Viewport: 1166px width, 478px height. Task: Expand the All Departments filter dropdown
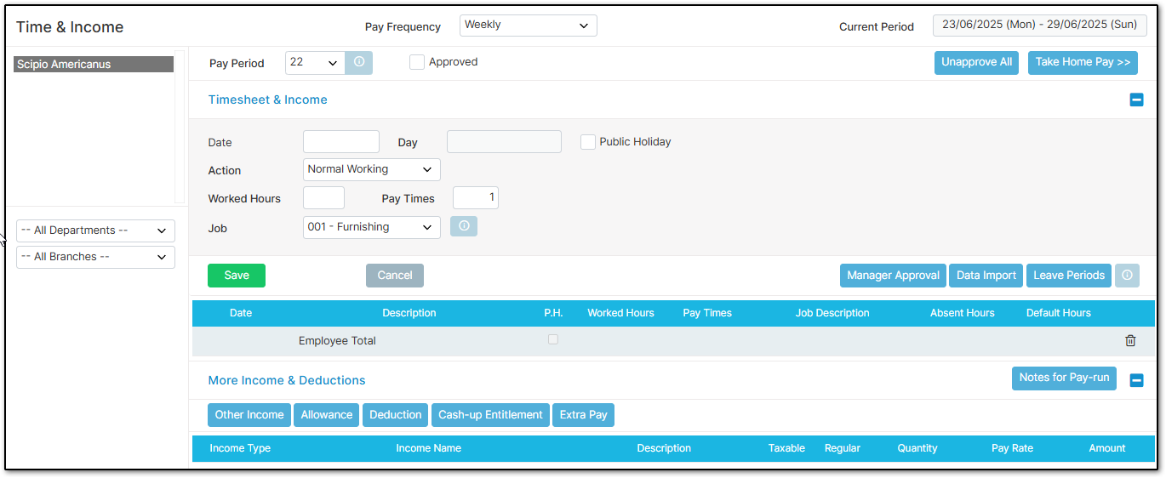95,230
